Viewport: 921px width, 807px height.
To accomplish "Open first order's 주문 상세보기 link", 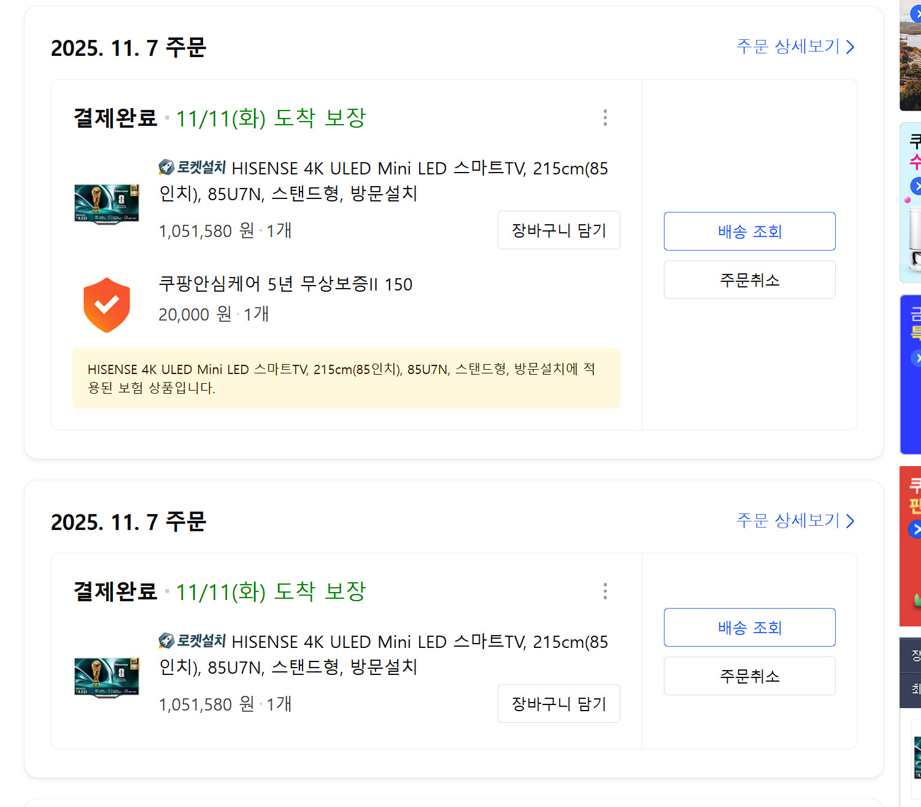I will click(x=795, y=47).
